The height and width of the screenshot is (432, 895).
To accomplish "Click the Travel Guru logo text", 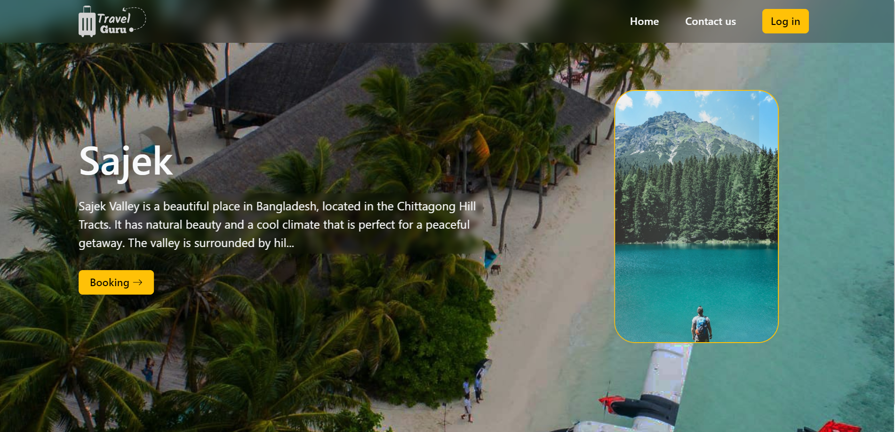I will pos(113,24).
